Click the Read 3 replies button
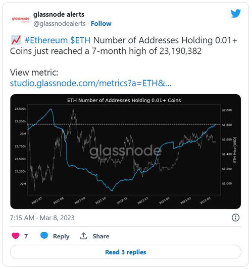 (x=126, y=252)
